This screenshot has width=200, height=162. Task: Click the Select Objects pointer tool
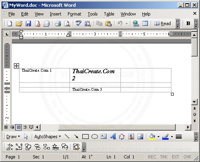click(x=26, y=137)
